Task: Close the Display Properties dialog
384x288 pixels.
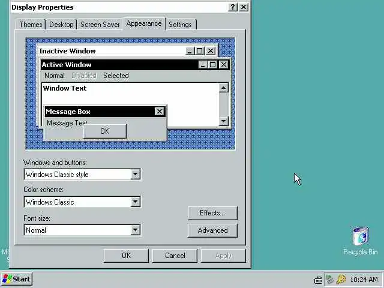Action: click(x=243, y=7)
